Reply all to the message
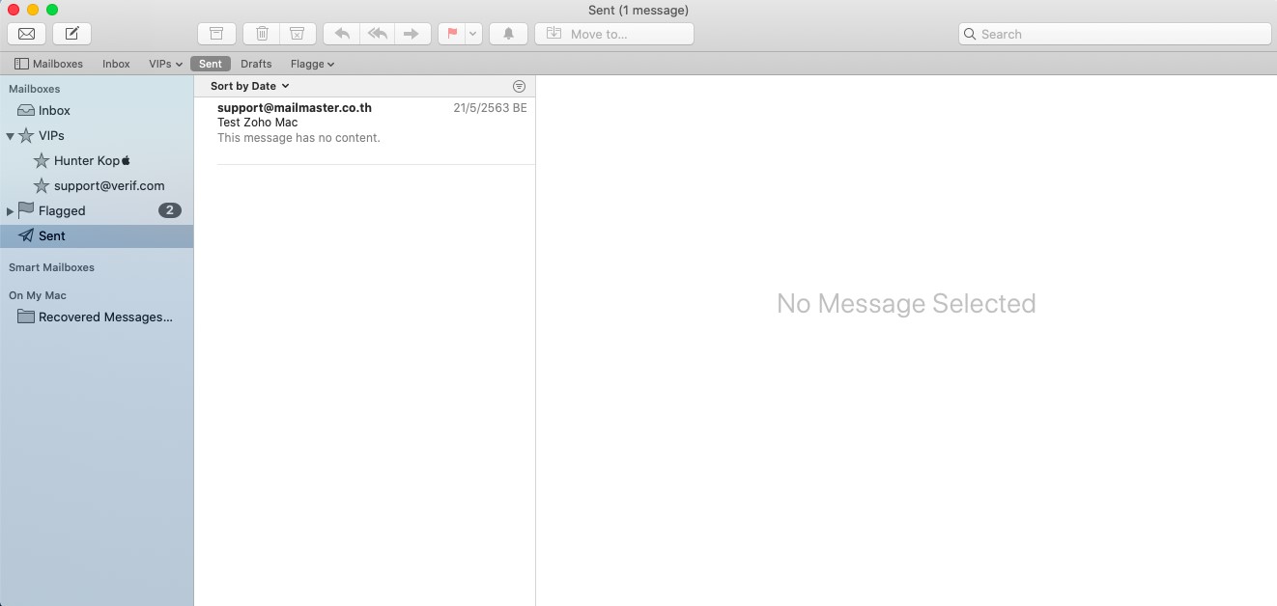This screenshot has width=1277, height=606. [377, 34]
